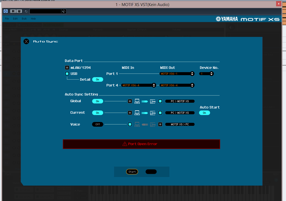Click the '1 - MOTIF XS VST(Kein Audio)' title
286x201 pixels.
(142, 5)
